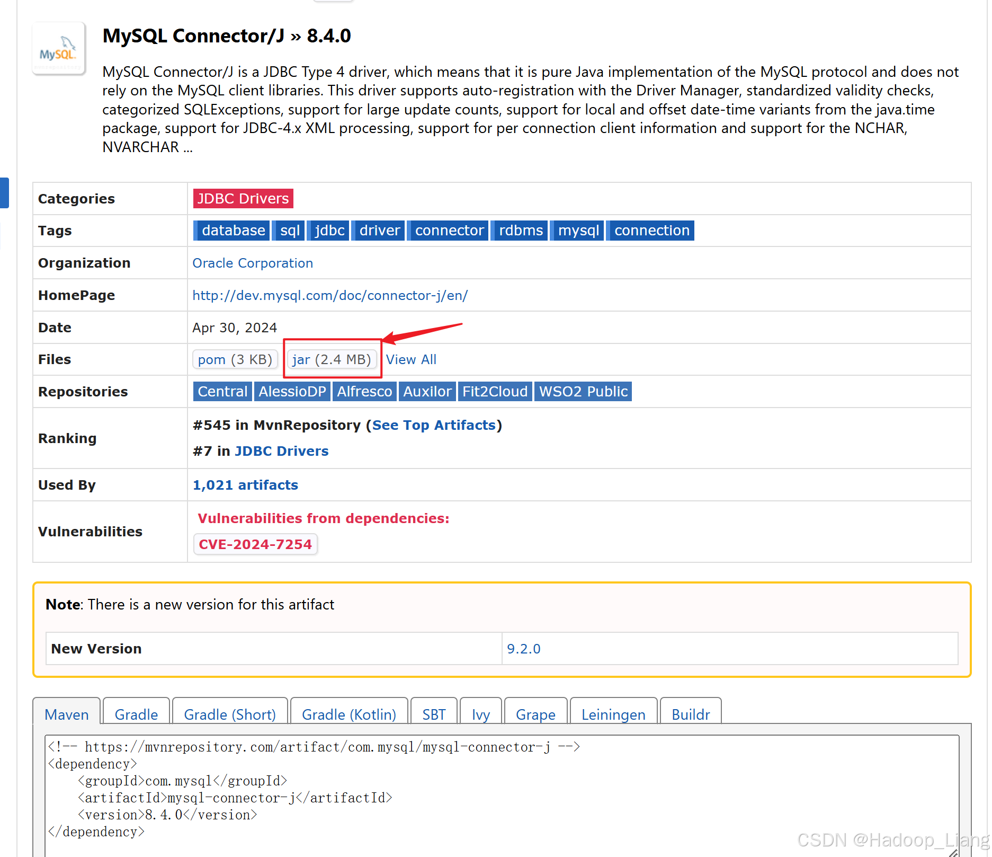Open the WSO2 Public repository badge

coord(583,392)
